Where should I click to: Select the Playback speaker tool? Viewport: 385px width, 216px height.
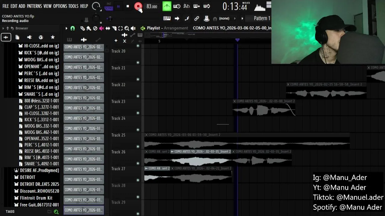click(133, 28)
